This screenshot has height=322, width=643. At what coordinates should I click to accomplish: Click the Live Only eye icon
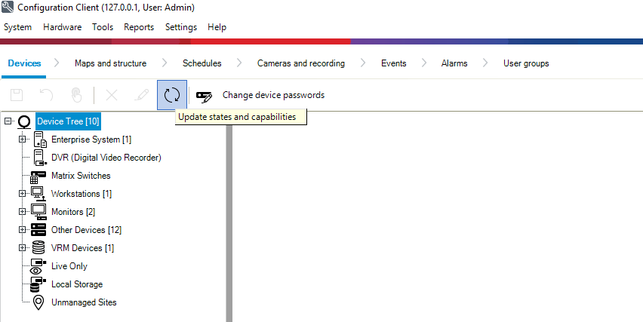38,266
